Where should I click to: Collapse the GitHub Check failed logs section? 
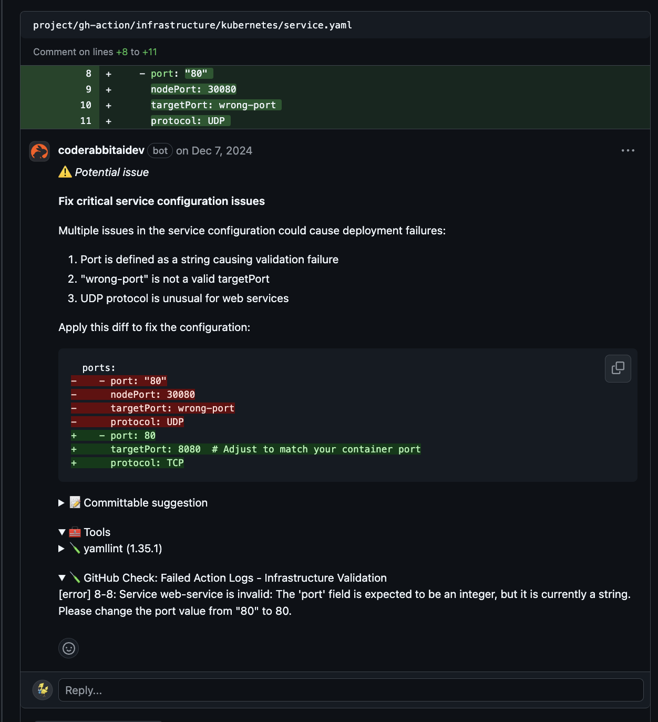click(x=61, y=577)
